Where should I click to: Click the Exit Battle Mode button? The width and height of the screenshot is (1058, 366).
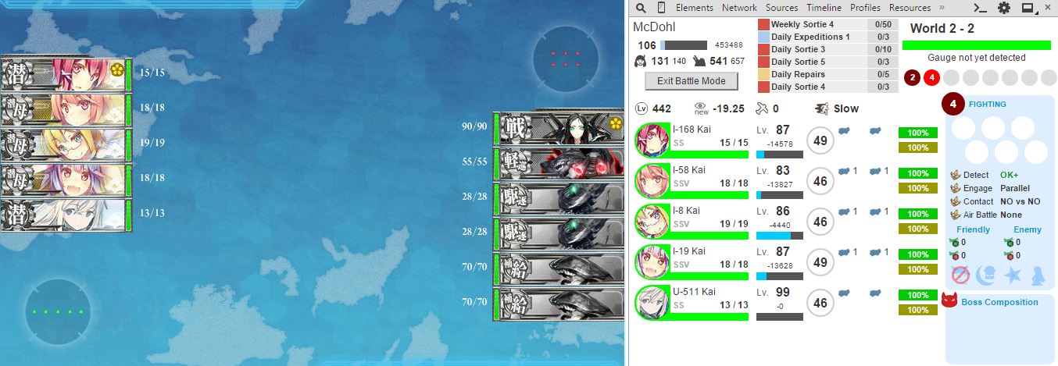click(692, 80)
